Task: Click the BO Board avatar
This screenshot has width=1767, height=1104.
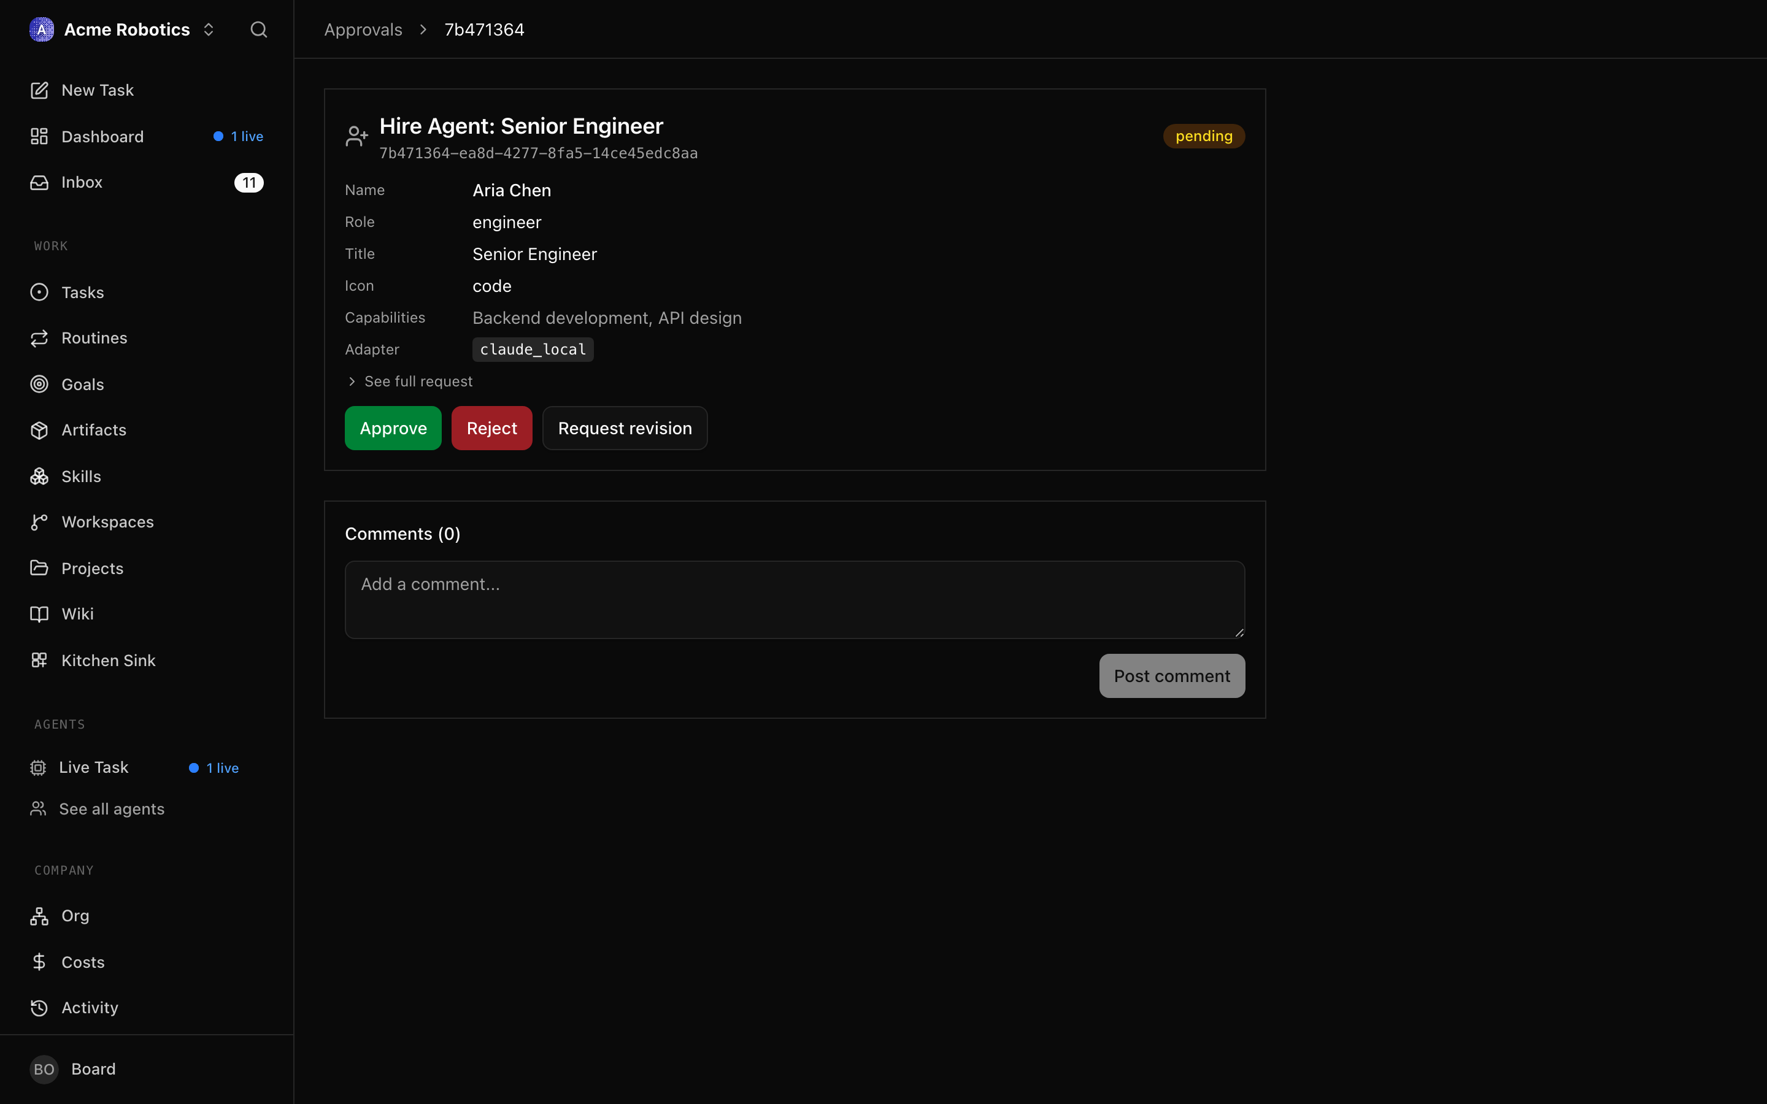Action: tap(44, 1069)
